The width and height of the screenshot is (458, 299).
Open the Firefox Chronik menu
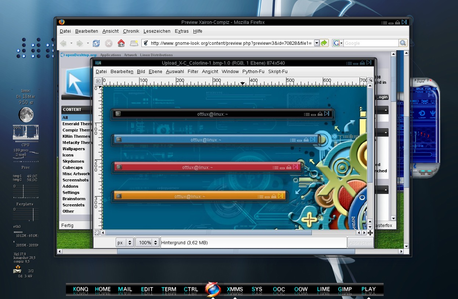(131, 31)
